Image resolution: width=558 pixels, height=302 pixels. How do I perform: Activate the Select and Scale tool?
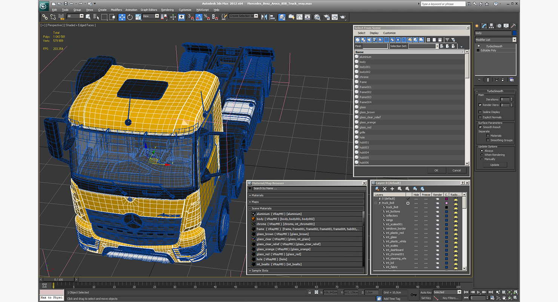pyautogui.click(x=138, y=17)
